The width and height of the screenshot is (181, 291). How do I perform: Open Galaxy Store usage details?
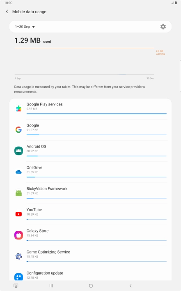(90, 235)
